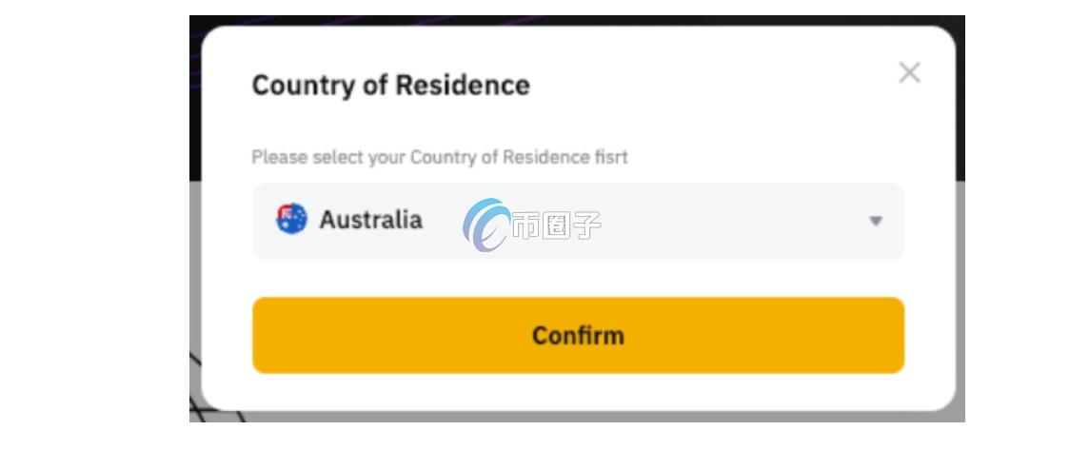This screenshot has height=450, width=1069.
Task: Close the Country of Residence dialog
Action: (x=909, y=72)
